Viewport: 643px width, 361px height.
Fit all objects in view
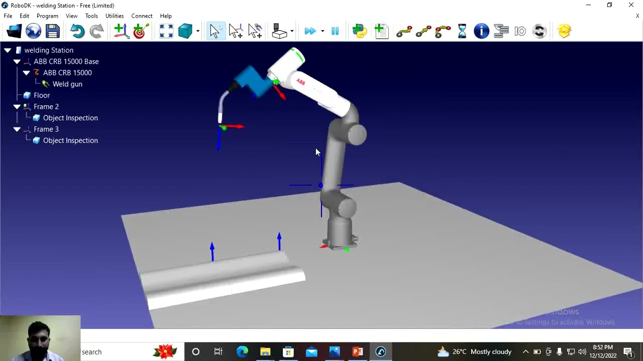tap(166, 31)
